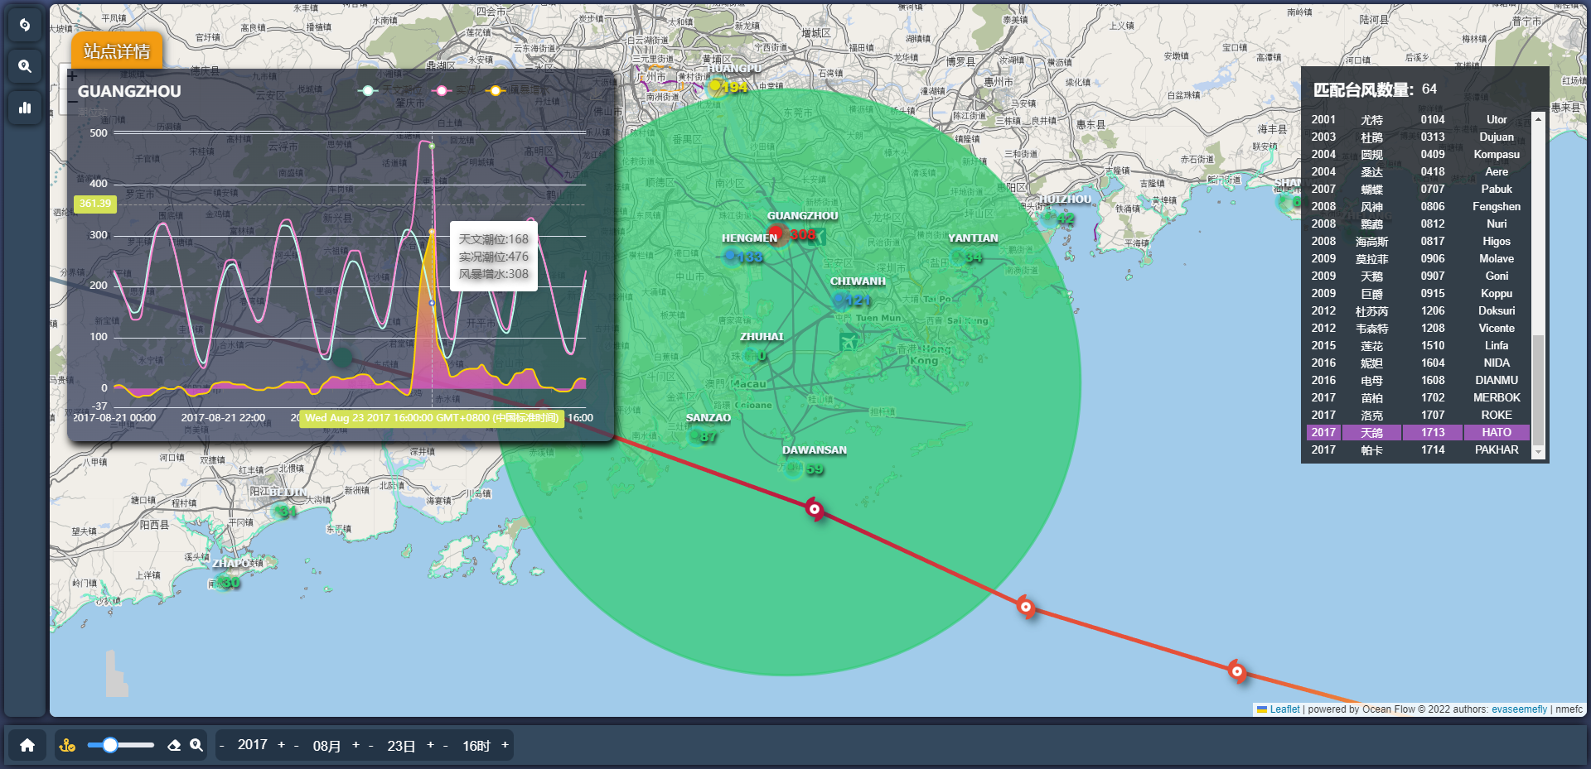Select the GUANGZHOU station red marker
Viewport: 1591px width, 769px height.
[776, 233]
